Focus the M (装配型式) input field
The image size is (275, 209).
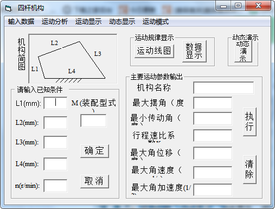(x=93, y=121)
